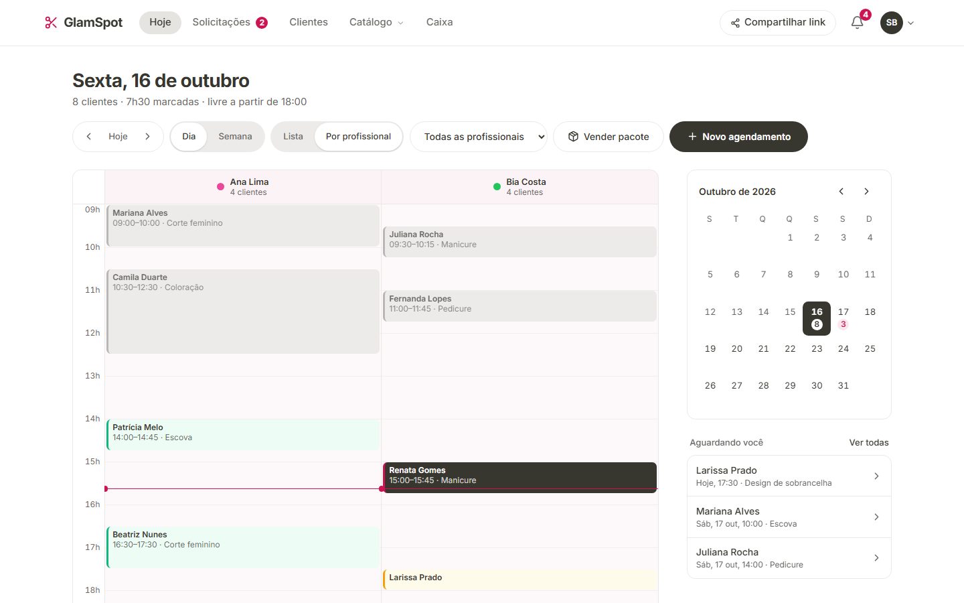Open Larissa Prado pending request chevron

tap(876, 476)
